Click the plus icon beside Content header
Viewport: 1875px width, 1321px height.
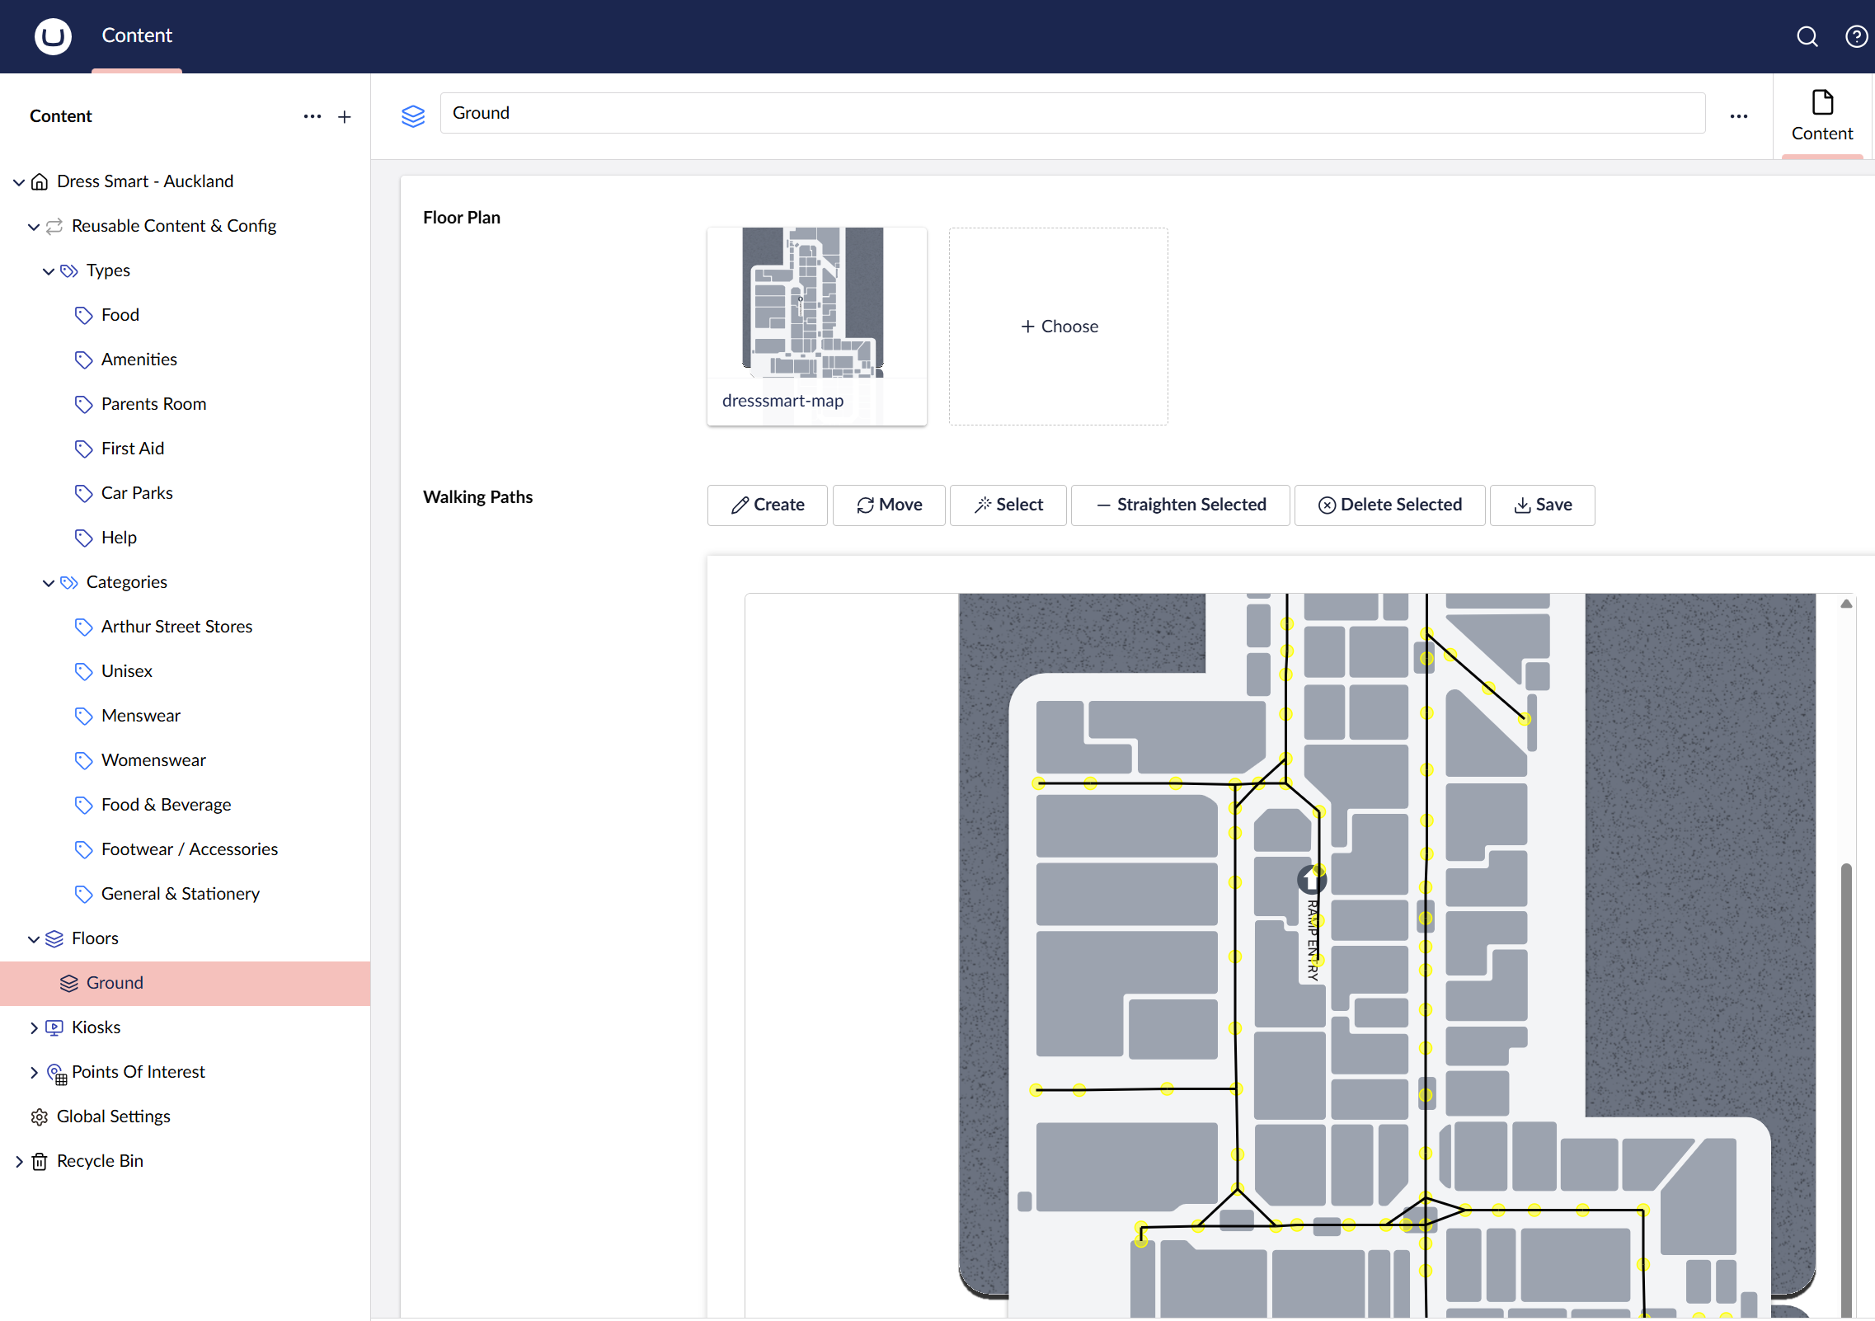pos(345,117)
